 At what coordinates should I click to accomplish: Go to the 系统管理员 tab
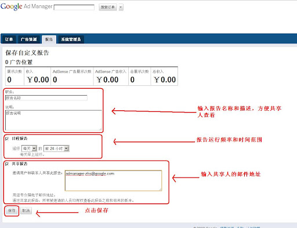point(71,39)
